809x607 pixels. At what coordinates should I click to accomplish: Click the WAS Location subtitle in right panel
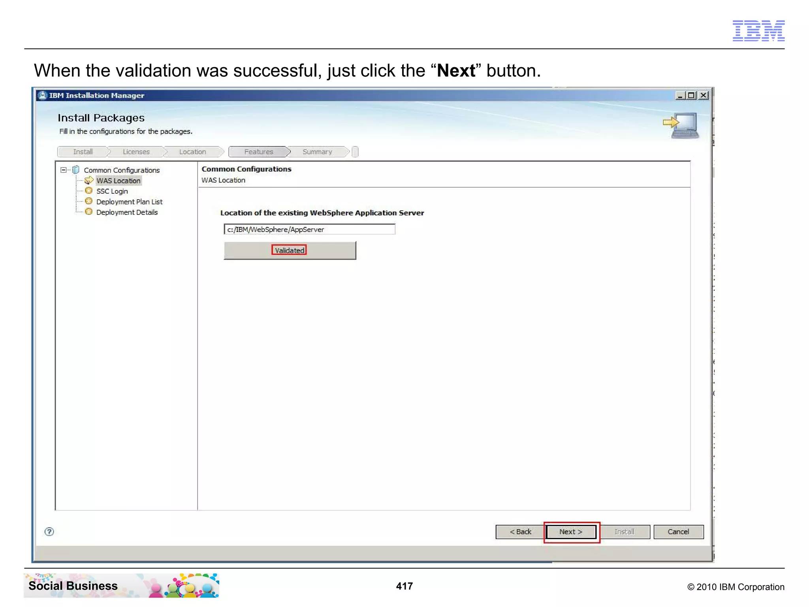tap(223, 180)
